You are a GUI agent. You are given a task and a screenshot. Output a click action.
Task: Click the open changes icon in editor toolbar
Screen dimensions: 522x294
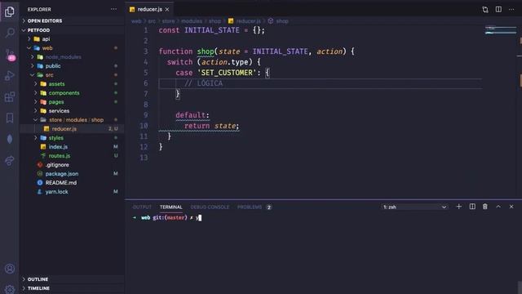tap(485, 9)
